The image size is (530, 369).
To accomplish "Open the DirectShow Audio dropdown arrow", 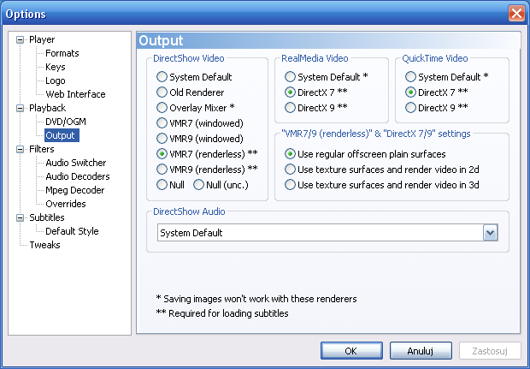I will 490,233.
